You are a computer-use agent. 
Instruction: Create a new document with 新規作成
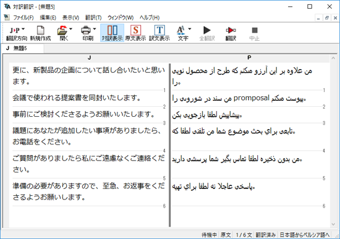pyautogui.click(x=40, y=33)
